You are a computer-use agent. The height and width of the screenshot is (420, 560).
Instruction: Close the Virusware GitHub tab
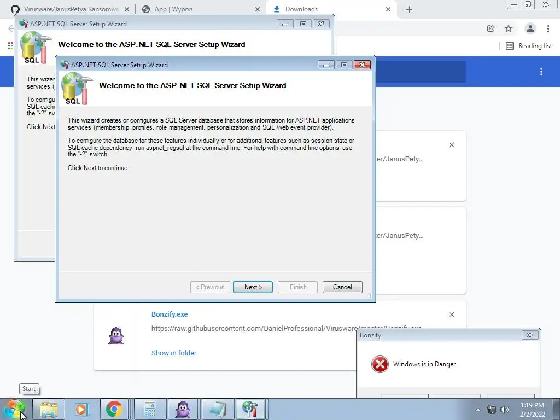[127, 9]
